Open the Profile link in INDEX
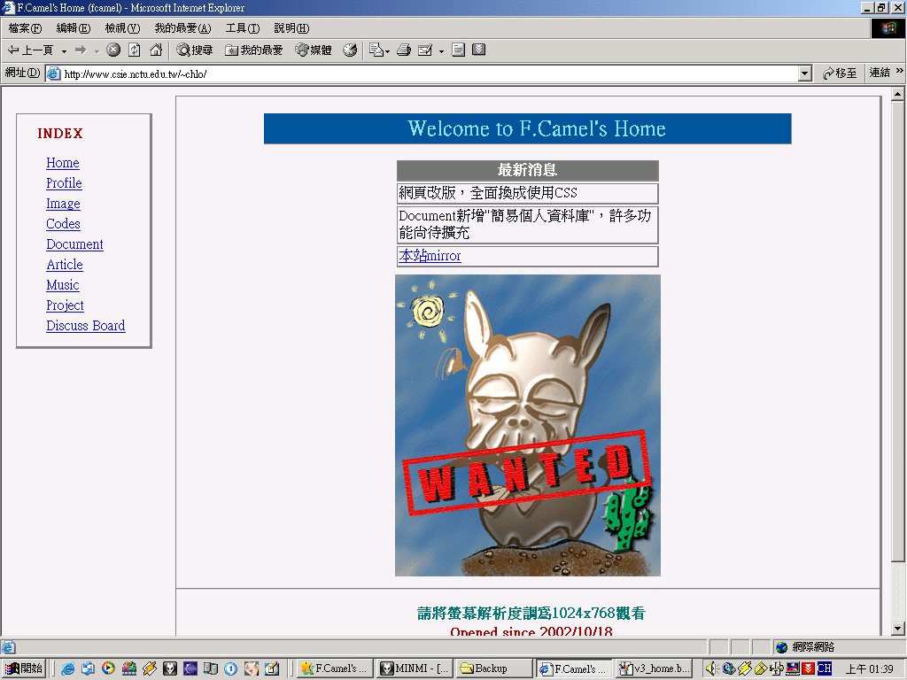Screen dimensions: 907x680 tap(64, 183)
